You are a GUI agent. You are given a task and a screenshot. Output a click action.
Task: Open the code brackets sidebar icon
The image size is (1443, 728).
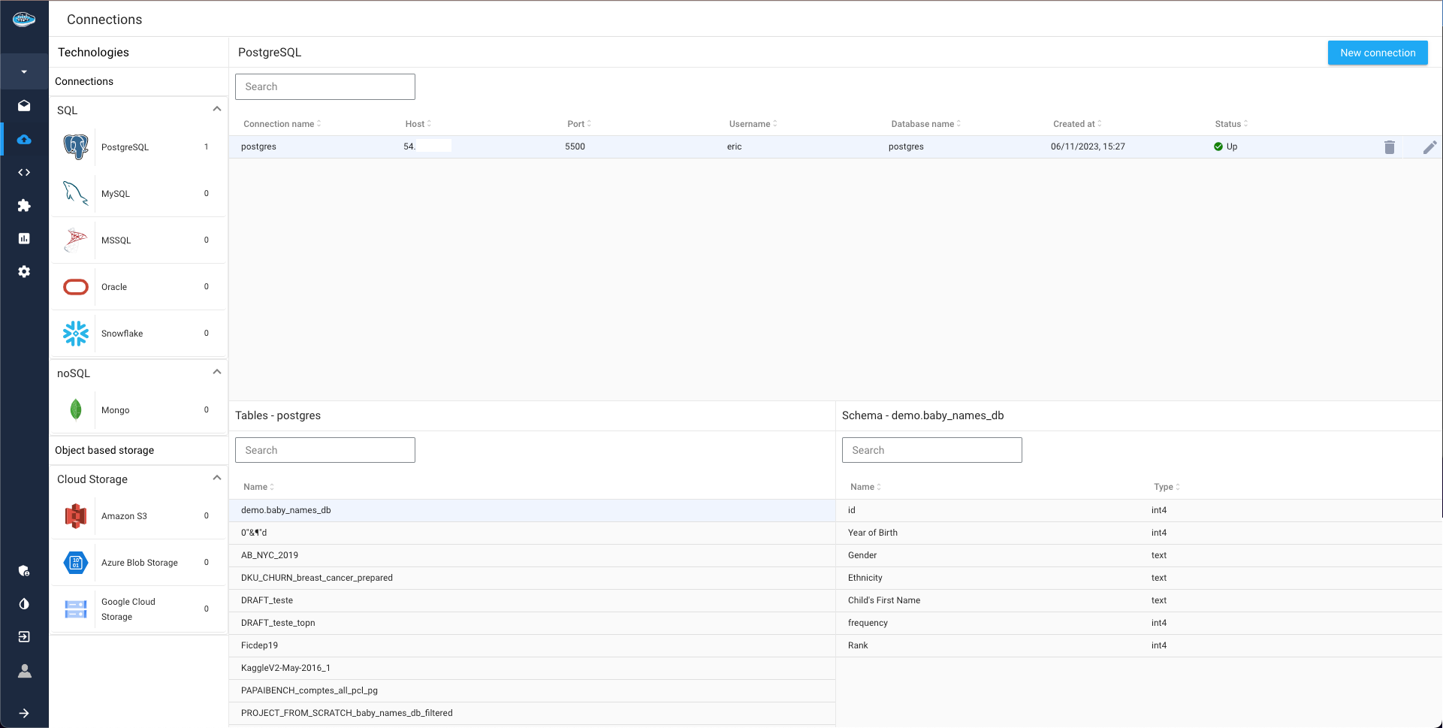tap(24, 173)
